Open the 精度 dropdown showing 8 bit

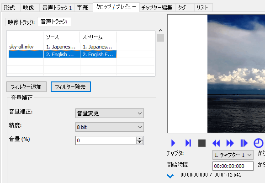[x=110, y=127]
